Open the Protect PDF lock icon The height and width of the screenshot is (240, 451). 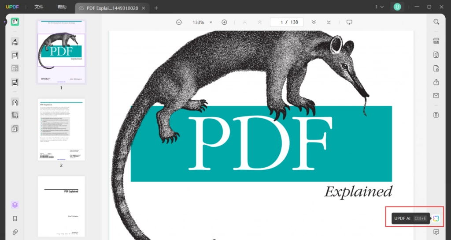click(436, 68)
